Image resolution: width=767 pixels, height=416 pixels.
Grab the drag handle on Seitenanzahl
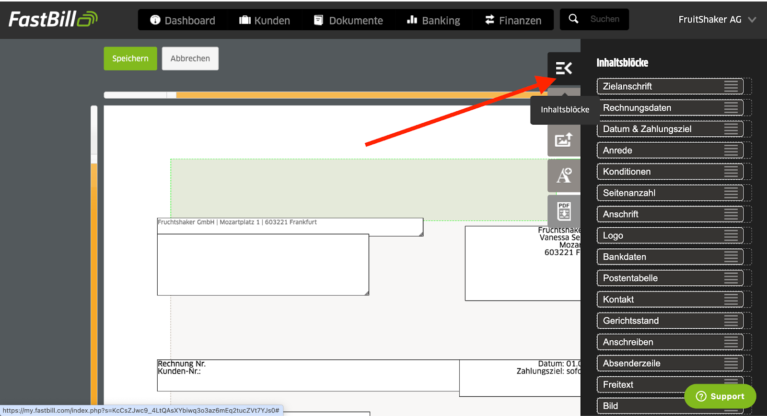(x=731, y=193)
